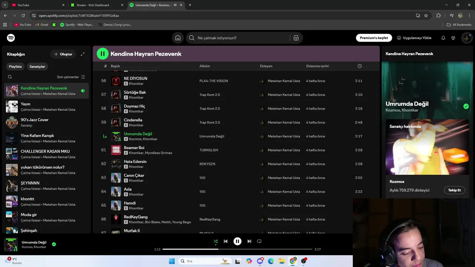Pause the current track in player bar
Viewport: 475px width, 267px height.
[237, 241]
